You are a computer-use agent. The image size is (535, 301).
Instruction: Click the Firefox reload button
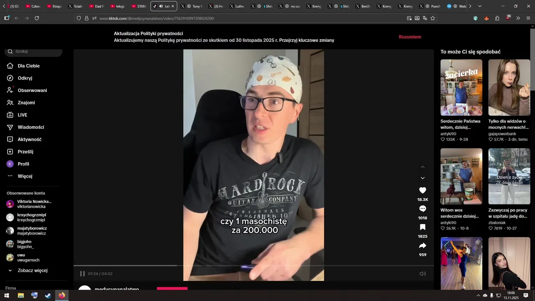37,18
